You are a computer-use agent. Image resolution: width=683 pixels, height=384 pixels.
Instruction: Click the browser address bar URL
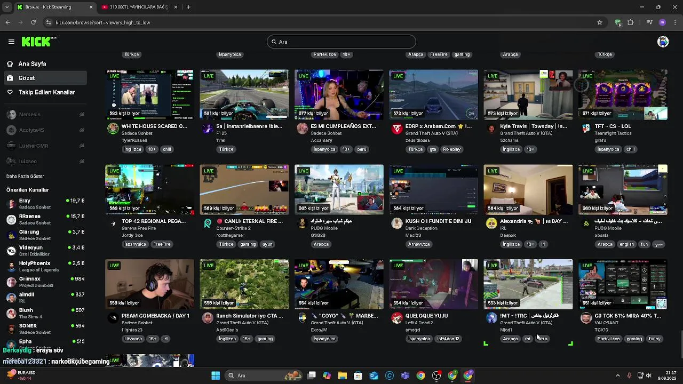(103, 22)
